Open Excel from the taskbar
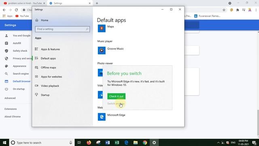The image size is (259, 146). tap(117, 142)
